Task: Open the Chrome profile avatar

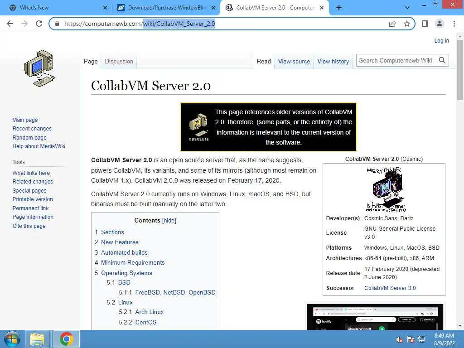Action: coord(440,24)
